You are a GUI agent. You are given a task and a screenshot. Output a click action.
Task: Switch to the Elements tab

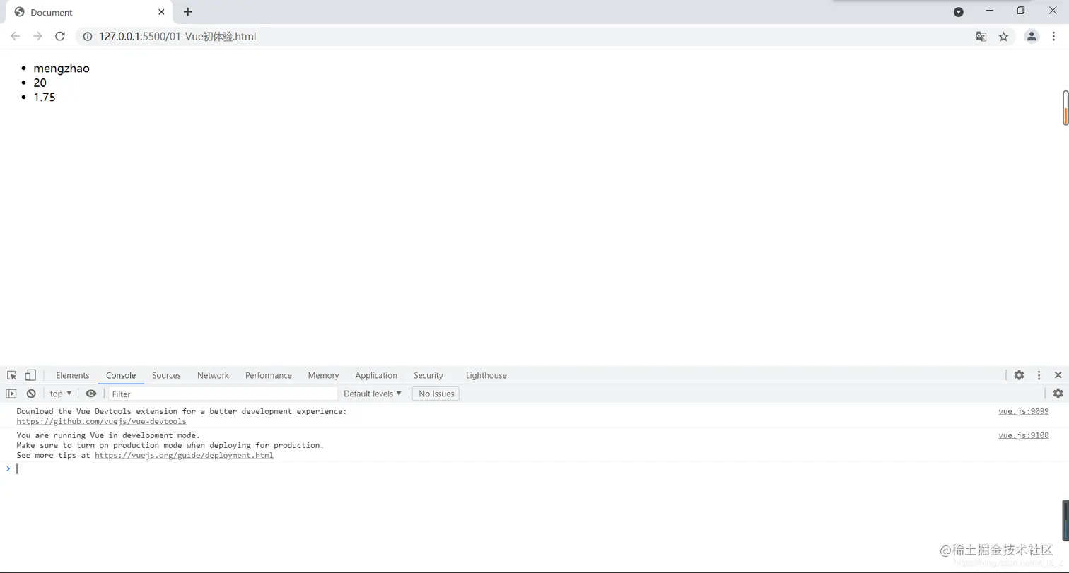click(73, 375)
